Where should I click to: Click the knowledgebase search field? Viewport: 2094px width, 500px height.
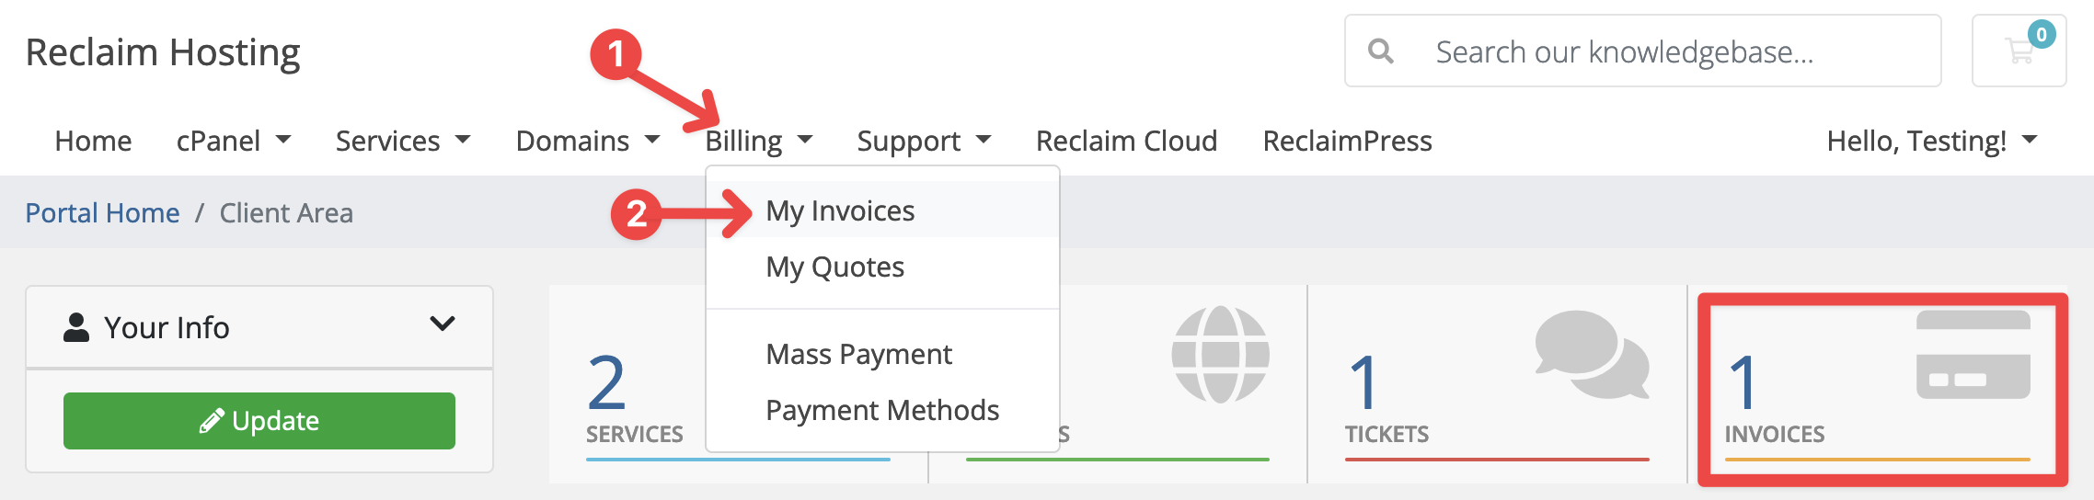tap(1643, 51)
